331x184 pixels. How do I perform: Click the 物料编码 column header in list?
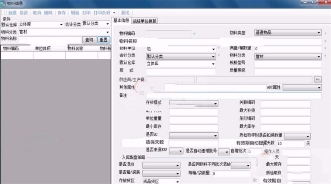click(11, 48)
